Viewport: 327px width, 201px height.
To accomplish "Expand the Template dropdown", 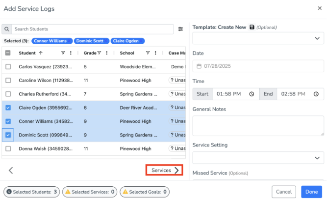I will 258,38.
